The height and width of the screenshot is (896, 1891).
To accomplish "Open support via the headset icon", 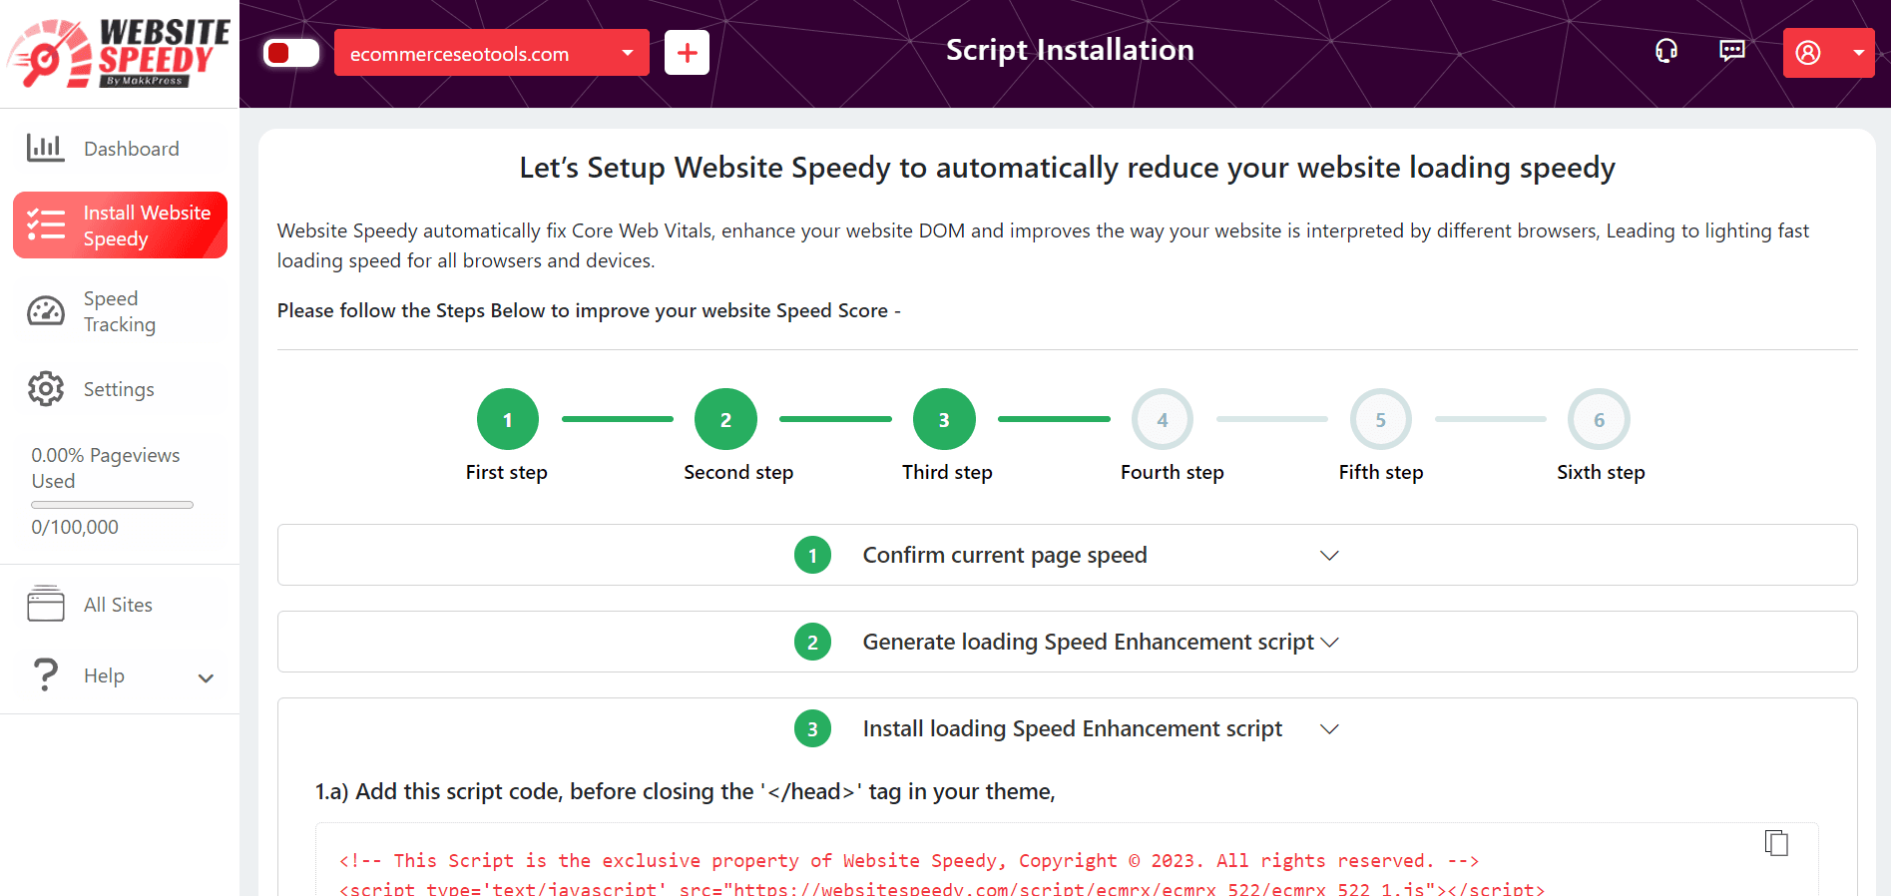I will pos(1665,51).
